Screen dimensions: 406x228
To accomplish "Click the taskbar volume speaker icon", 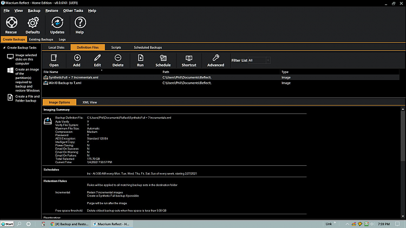I will pos(372,224).
